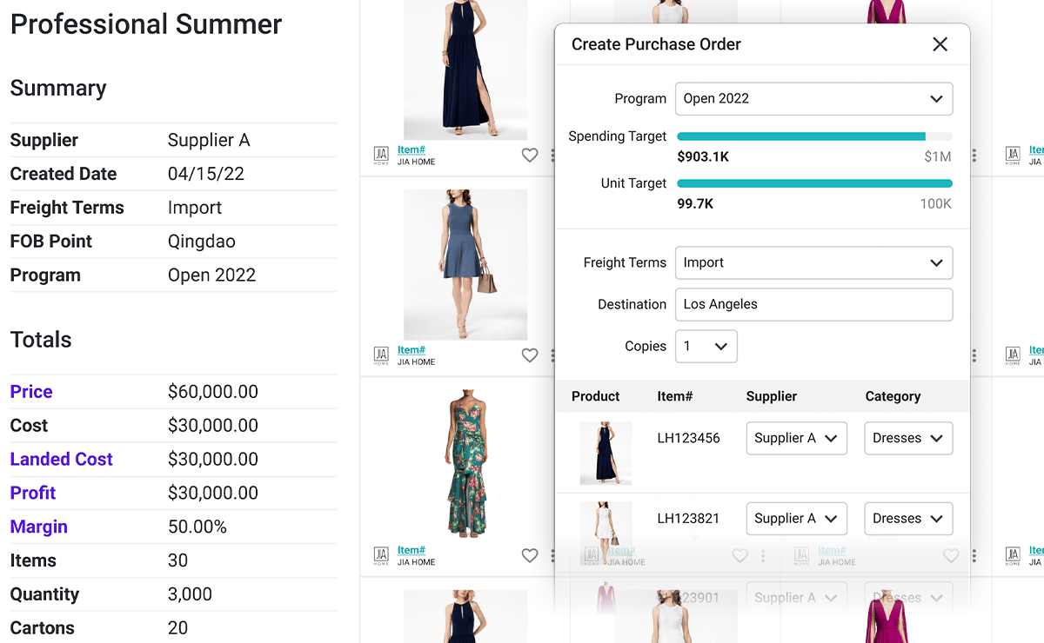Favorite the navy halter maxi dress
The image size is (1044, 643).
coord(530,155)
